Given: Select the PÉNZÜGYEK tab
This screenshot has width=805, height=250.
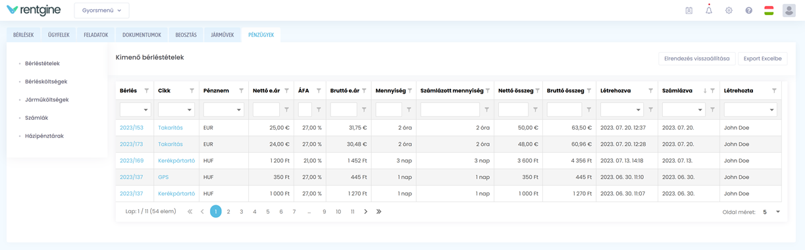Looking at the screenshot, I should point(261,35).
